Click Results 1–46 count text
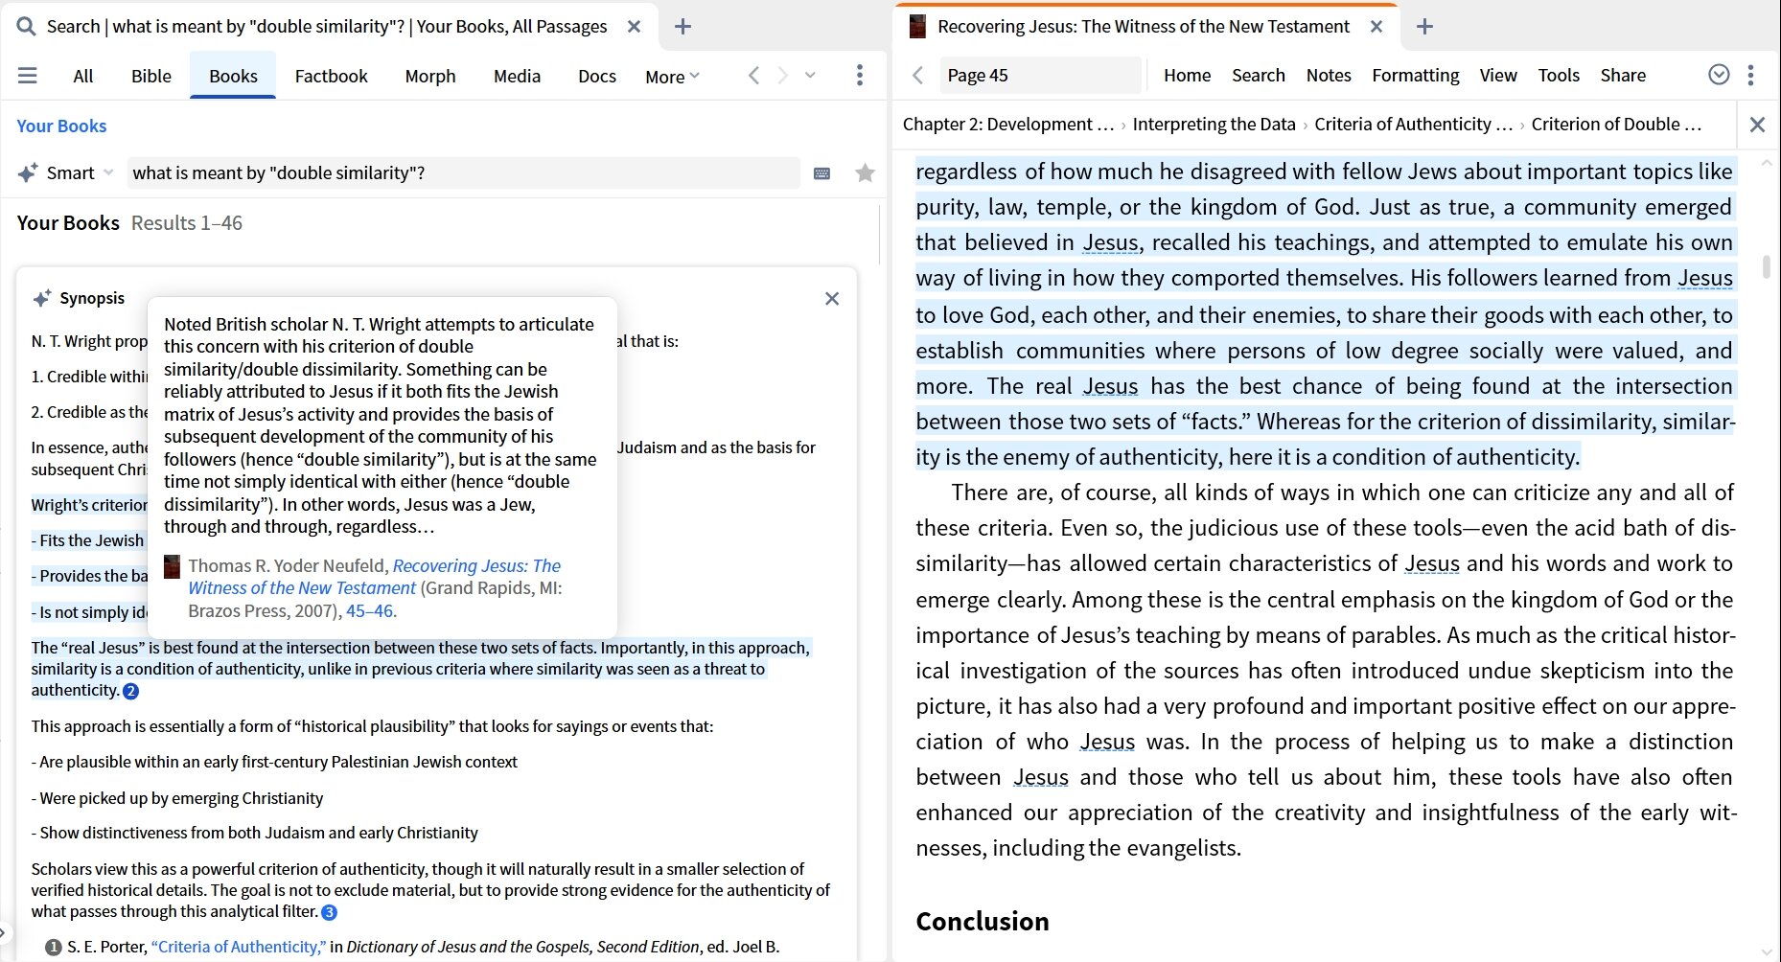Viewport: 1781px width, 962px height. click(187, 223)
